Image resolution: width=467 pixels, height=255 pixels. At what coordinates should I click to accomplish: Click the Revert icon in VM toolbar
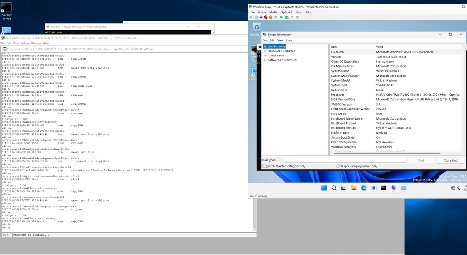(292, 17)
